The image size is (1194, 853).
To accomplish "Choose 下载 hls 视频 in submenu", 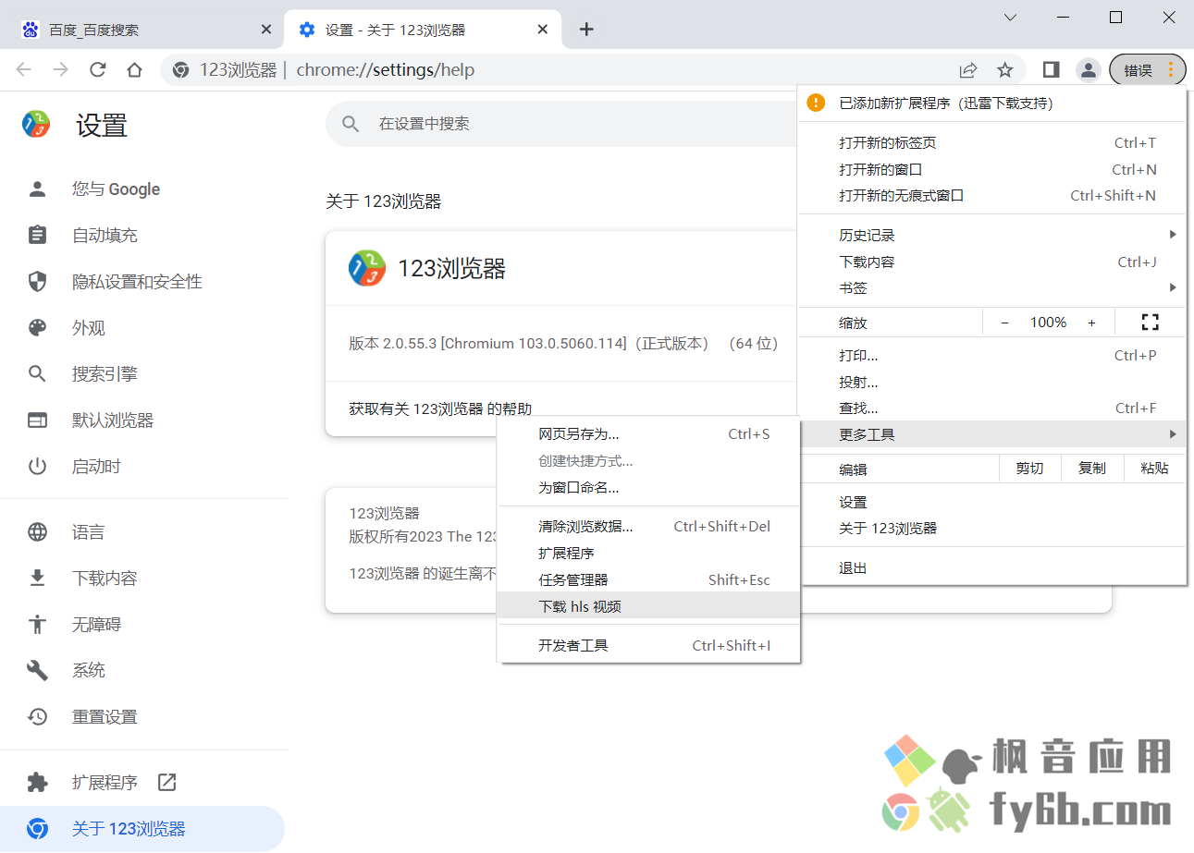I will click(648, 606).
